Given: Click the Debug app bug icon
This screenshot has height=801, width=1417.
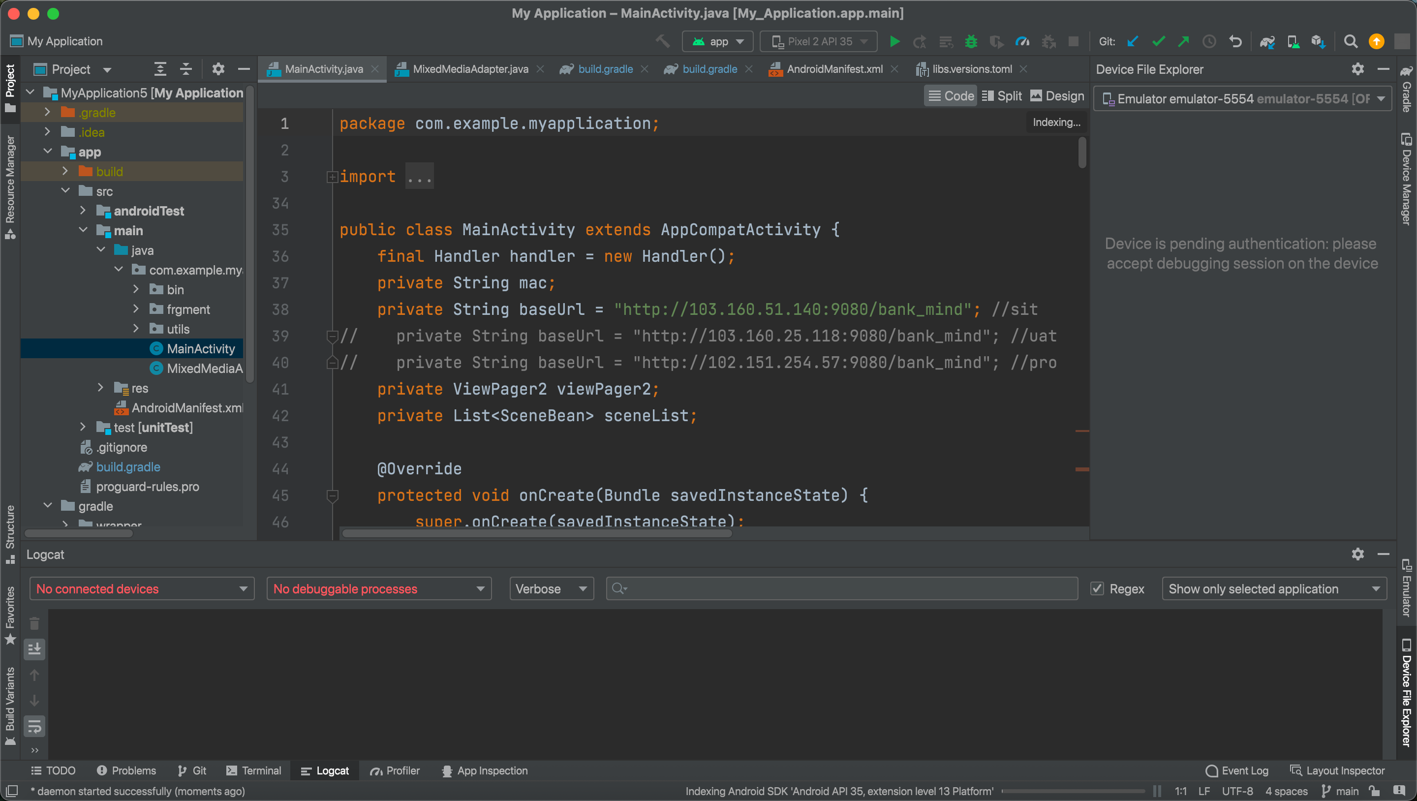Looking at the screenshot, I should (971, 41).
